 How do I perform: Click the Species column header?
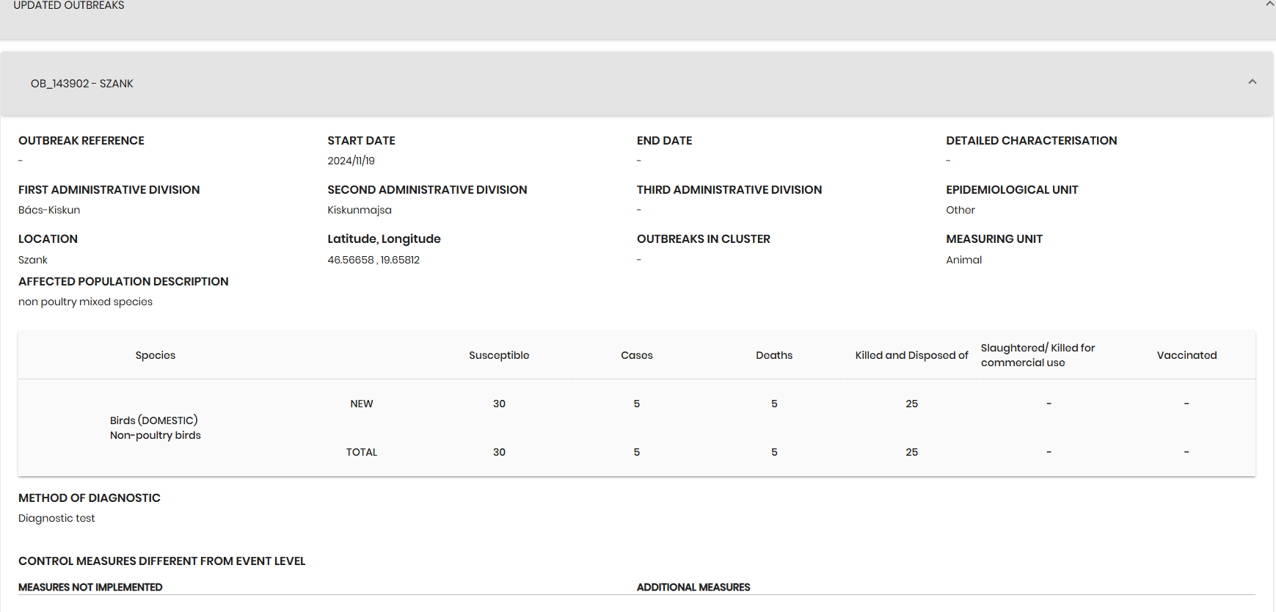pyautogui.click(x=156, y=355)
